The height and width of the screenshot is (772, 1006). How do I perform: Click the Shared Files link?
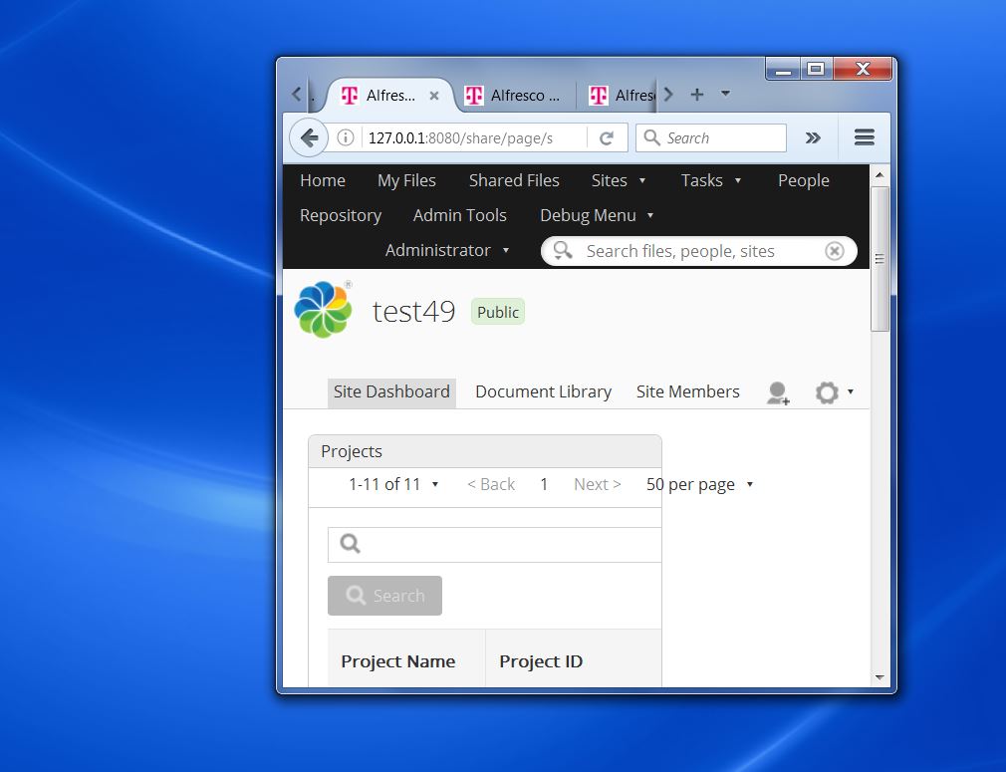click(x=514, y=180)
